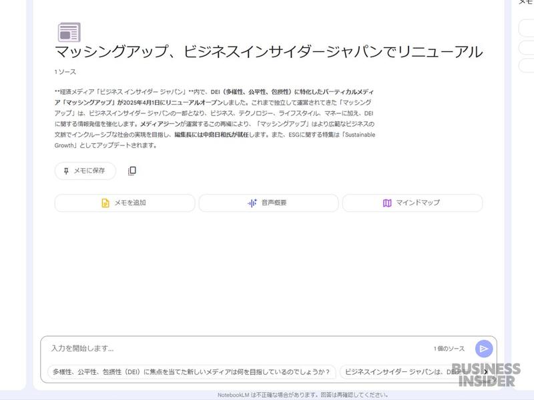This screenshot has width=534, height=400.
Task: Focus the 入力を開始します chat input field
Action: (x=238, y=348)
